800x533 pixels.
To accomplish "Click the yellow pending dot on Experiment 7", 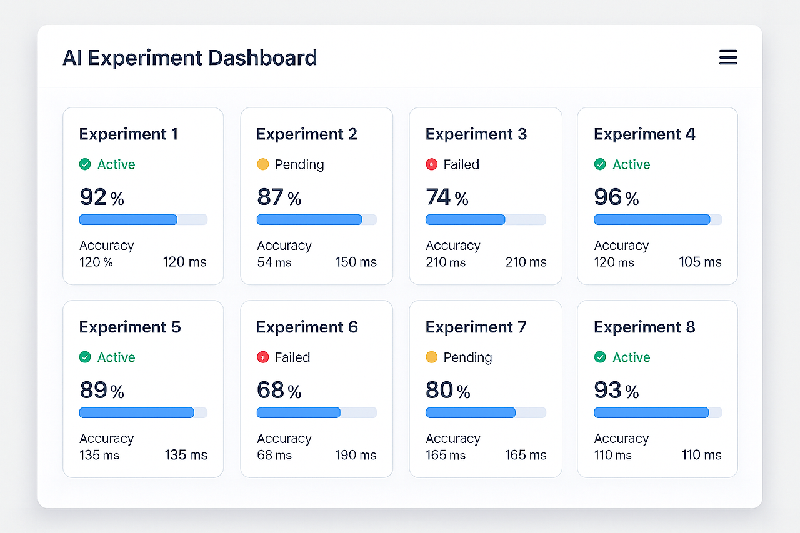I will click(x=431, y=357).
